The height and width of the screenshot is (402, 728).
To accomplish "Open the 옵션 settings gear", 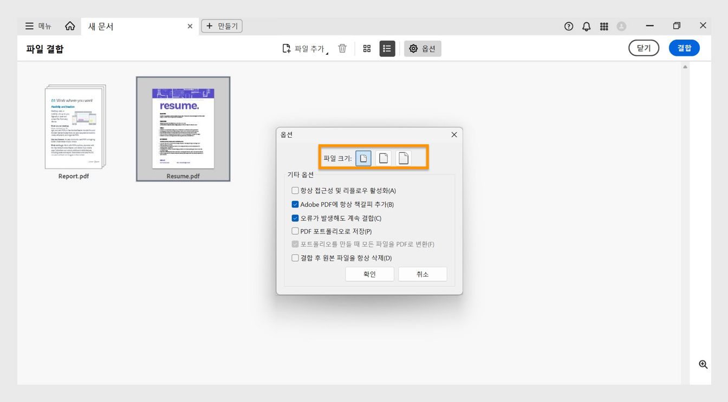I will click(422, 48).
